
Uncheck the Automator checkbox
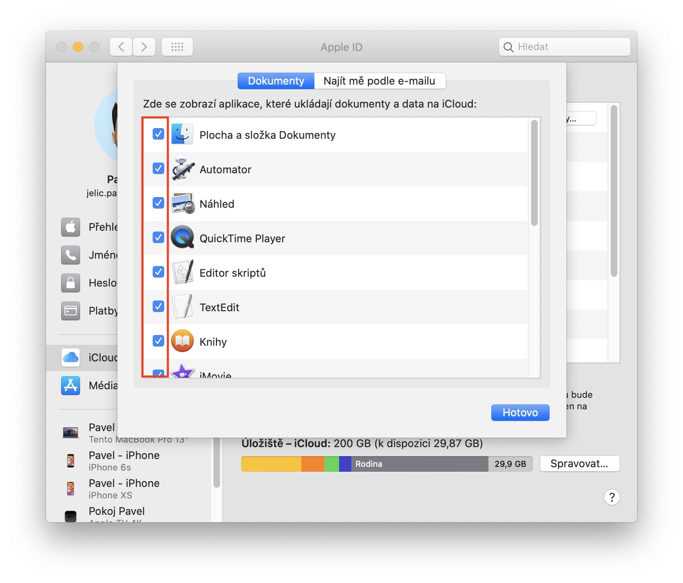pos(158,168)
